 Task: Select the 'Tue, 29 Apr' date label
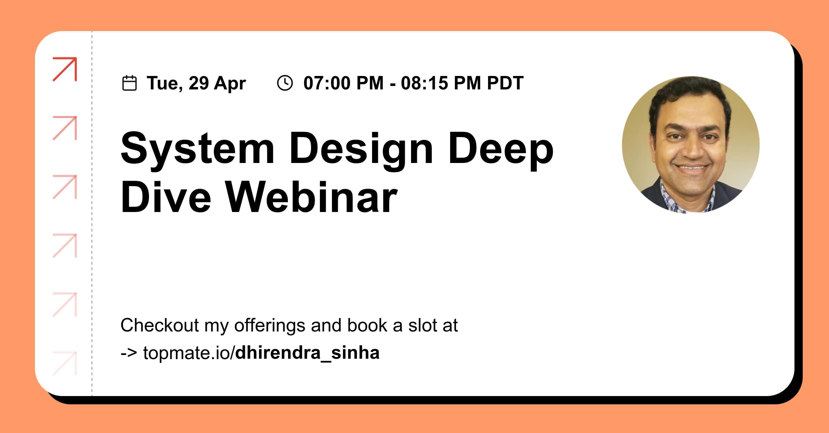coord(196,82)
